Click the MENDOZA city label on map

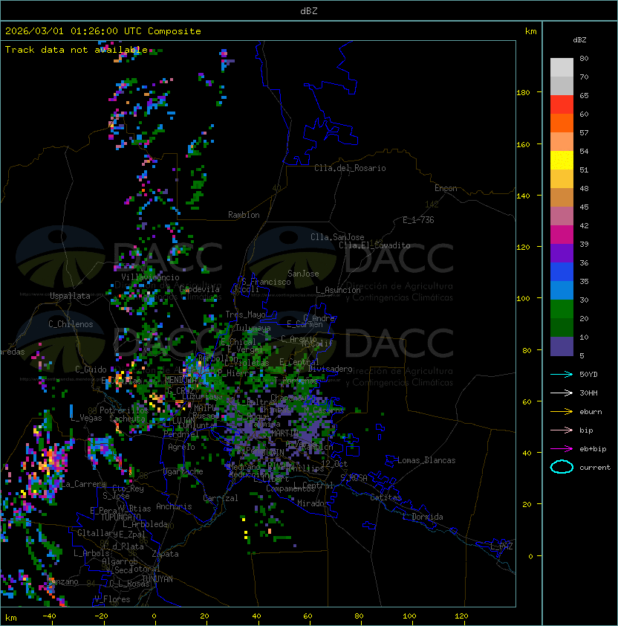tap(181, 380)
